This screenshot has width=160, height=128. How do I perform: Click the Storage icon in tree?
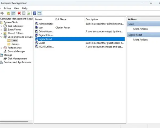tap(2, 55)
